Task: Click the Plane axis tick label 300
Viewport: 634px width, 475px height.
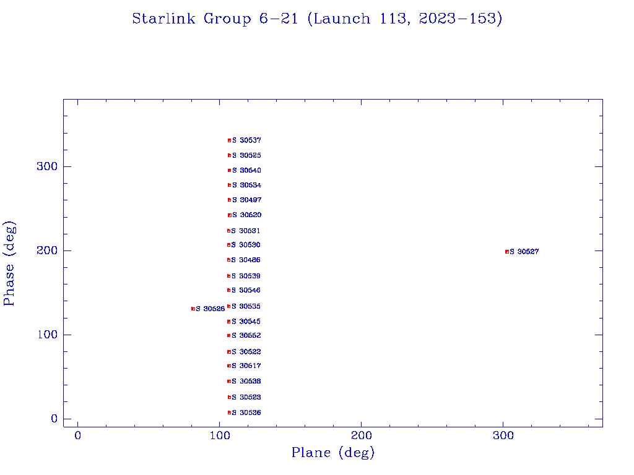Action: (x=503, y=436)
